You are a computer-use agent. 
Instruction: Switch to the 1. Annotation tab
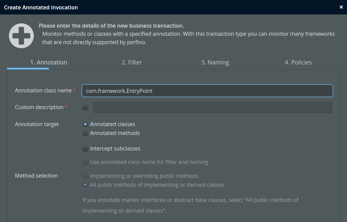pos(49,62)
